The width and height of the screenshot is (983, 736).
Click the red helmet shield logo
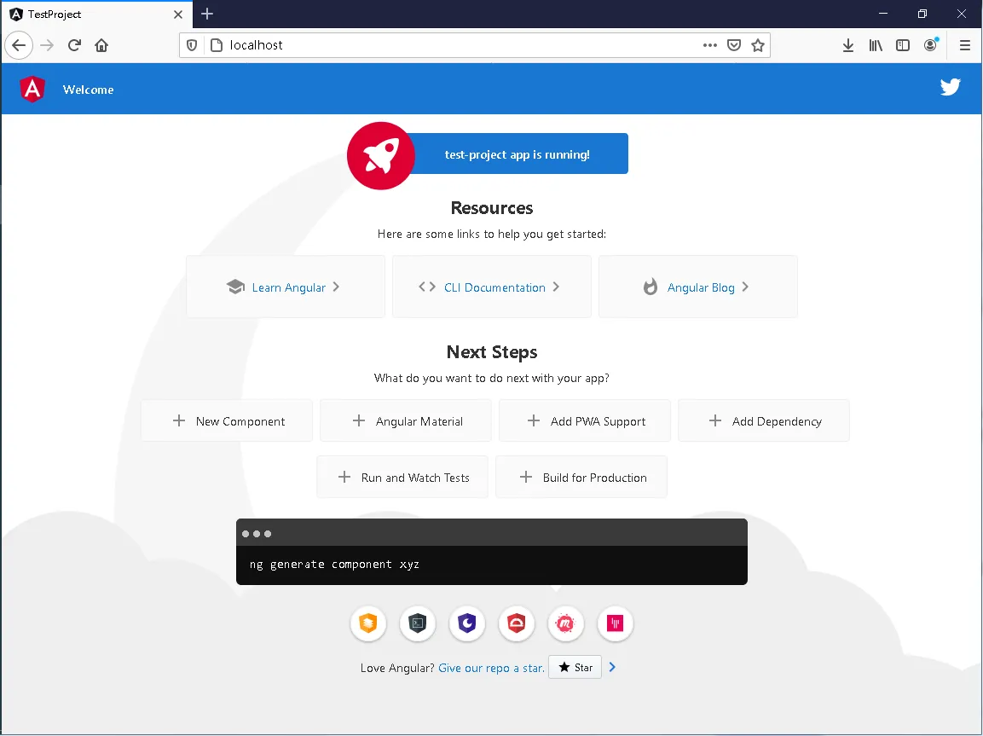point(516,623)
